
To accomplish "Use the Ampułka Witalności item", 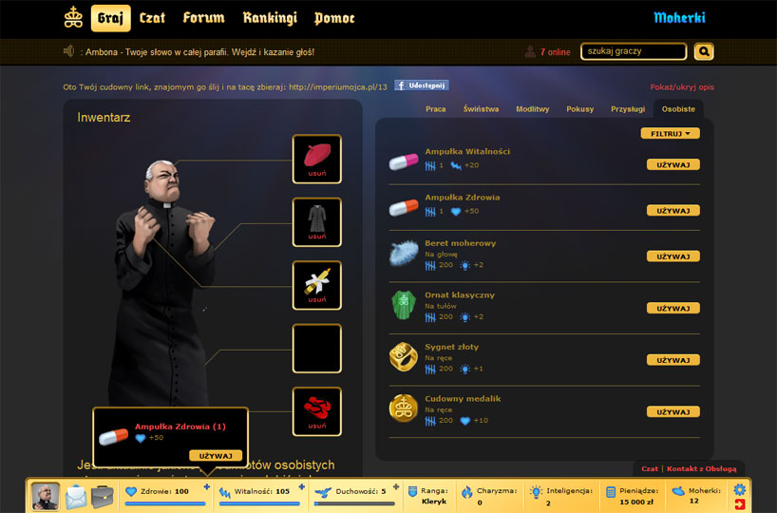I will tap(673, 164).
